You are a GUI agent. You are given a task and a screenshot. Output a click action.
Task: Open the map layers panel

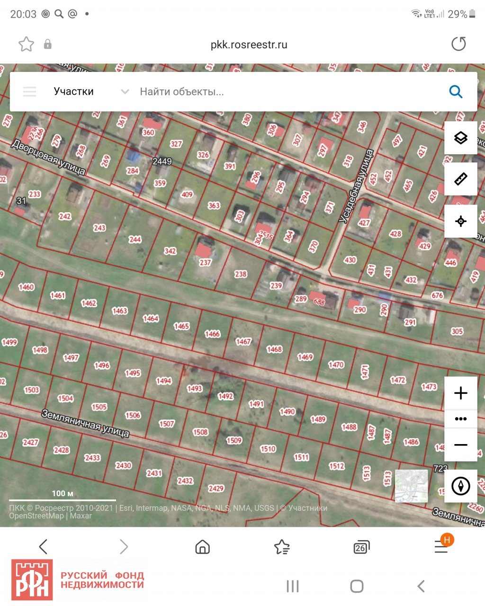coord(461,138)
